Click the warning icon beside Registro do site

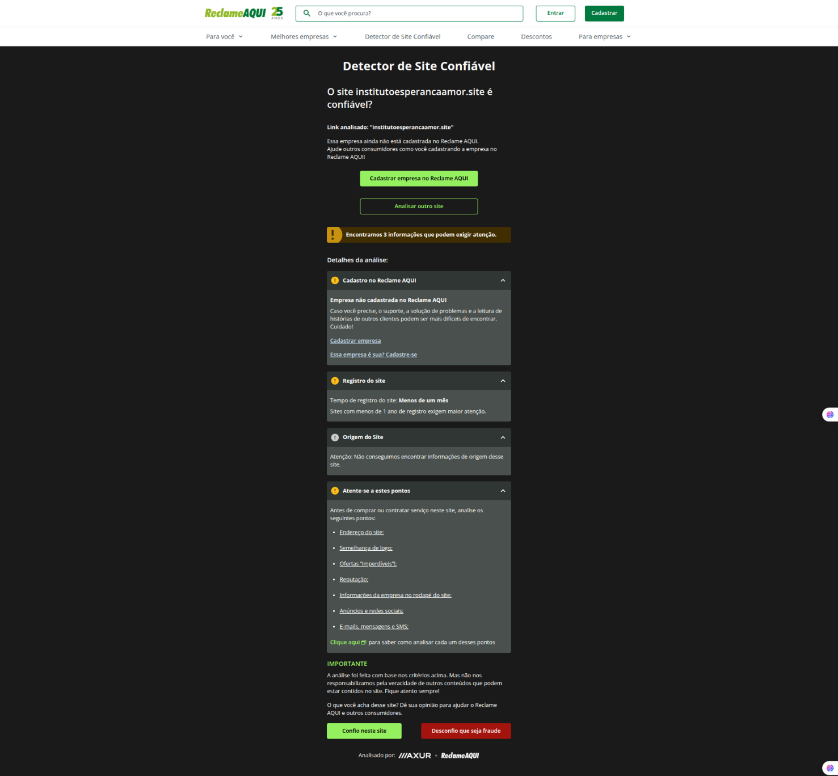tap(335, 381)
